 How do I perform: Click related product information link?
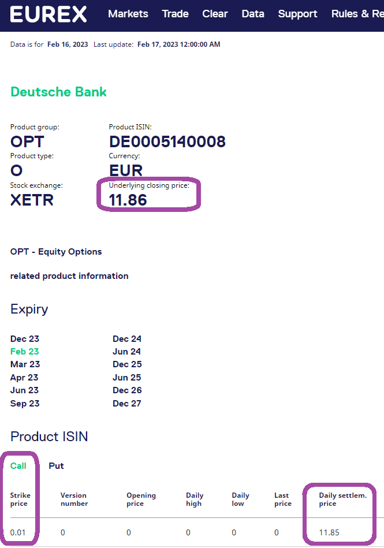(69, 276)
